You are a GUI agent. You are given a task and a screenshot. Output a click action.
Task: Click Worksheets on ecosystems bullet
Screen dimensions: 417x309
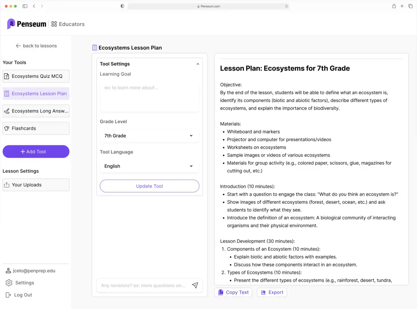(x=257, y=148)
